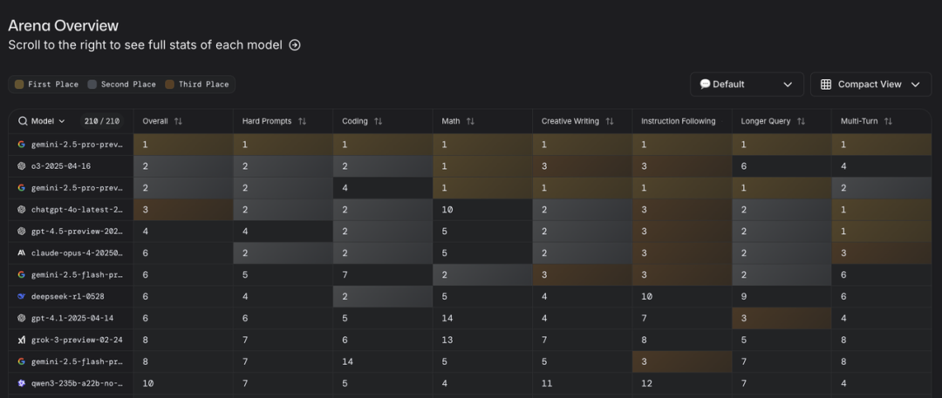
Task: Click sort arrows icon next to Hard Prompts
Action: [302, 121]
